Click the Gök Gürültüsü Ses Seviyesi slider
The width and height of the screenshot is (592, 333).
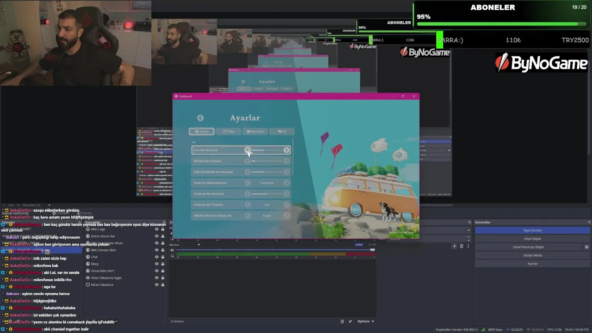tap(267, 172)
